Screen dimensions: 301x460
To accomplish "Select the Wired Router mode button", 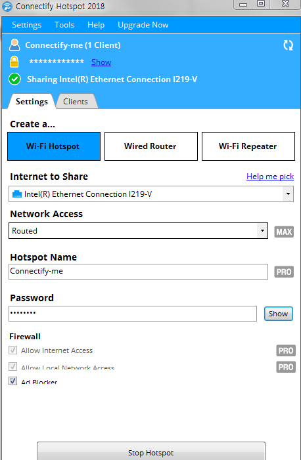I will coord(151,146).
